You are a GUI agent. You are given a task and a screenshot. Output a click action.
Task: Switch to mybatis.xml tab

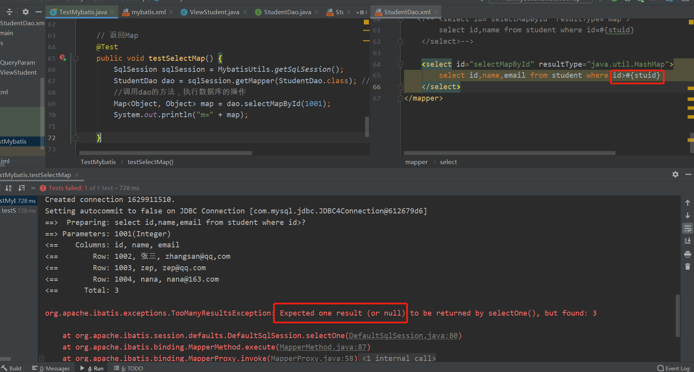(149, 12)
